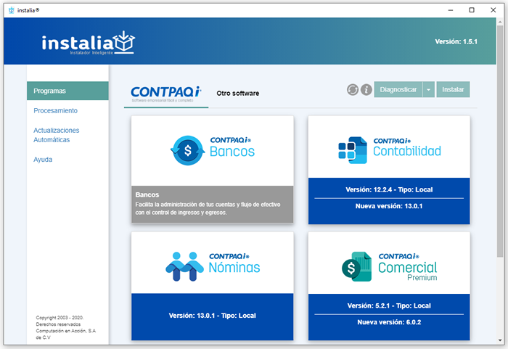The width and height of the screenshot is (508, 349).
Task: Click Comercial Versión: 5.2.1 - Tipo: Local
Action: coord(389,305)
